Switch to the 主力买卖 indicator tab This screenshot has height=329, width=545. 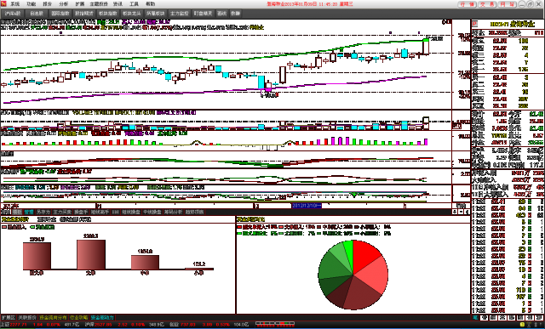62,212
